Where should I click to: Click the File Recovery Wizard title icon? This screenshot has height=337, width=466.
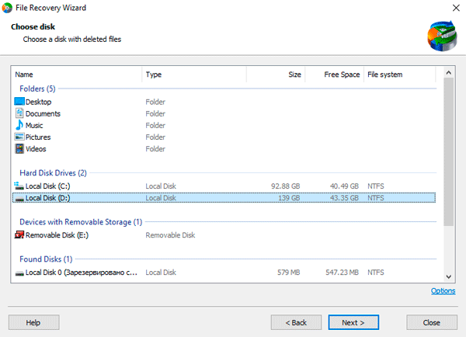pos(7,8)
